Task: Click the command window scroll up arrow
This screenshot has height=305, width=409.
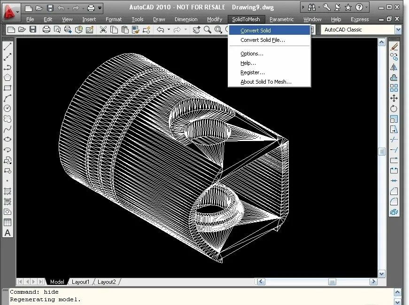Action: (x=397, y=292)
